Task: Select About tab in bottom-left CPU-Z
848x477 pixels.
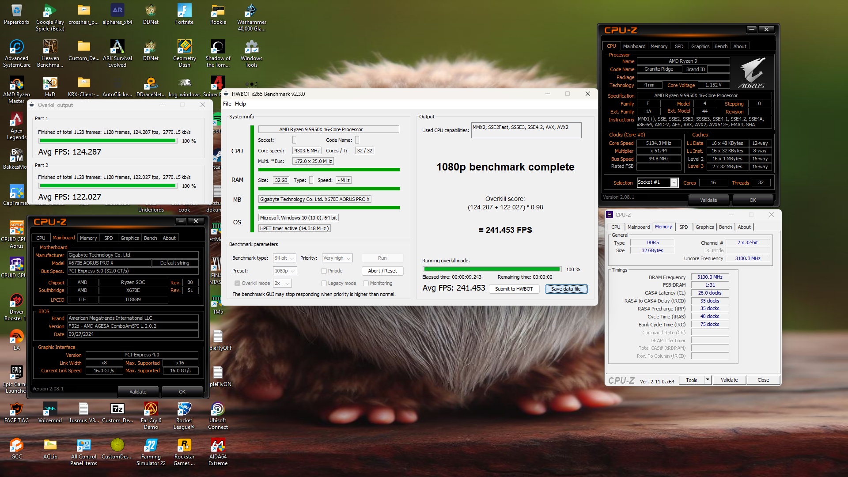Action: pyautogui.click(x=169, y=238)
